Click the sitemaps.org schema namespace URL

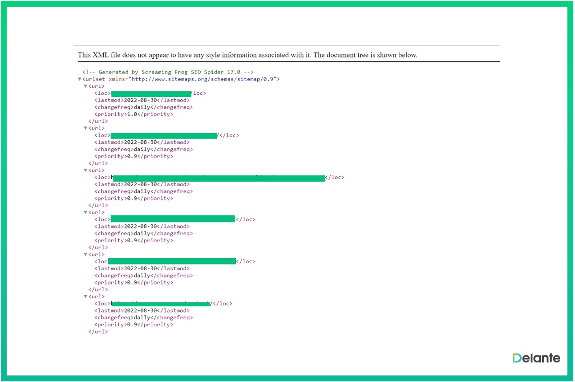[x=203, y=79]
